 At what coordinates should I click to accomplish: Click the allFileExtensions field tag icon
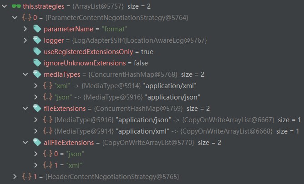click(x=37, y=142)
